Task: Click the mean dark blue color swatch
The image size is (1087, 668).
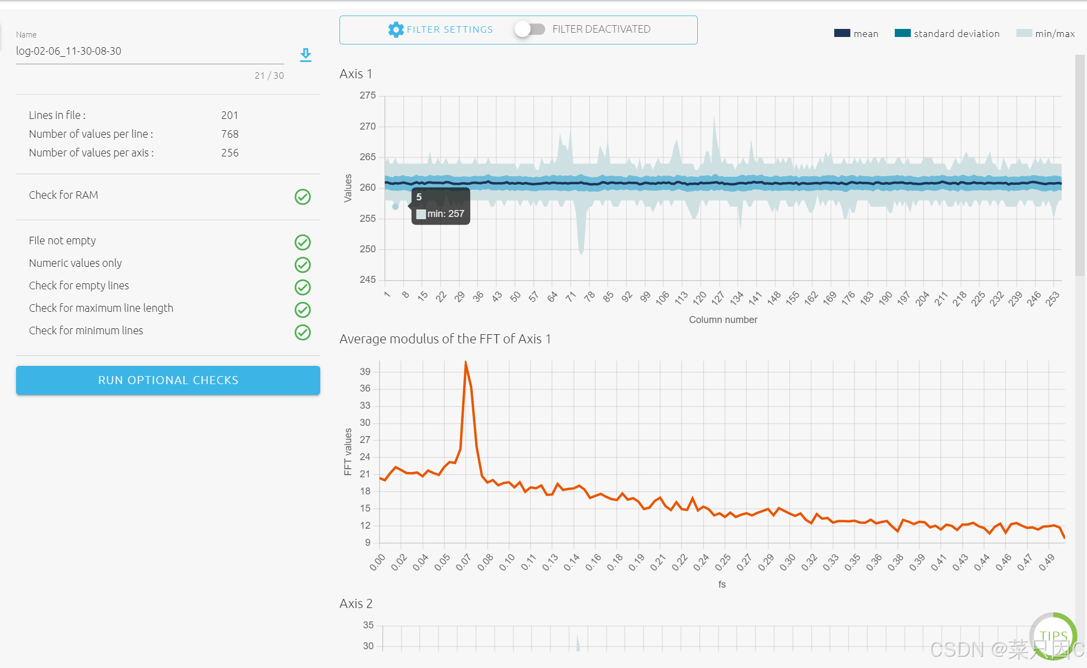Action: (x=842, y=33)
